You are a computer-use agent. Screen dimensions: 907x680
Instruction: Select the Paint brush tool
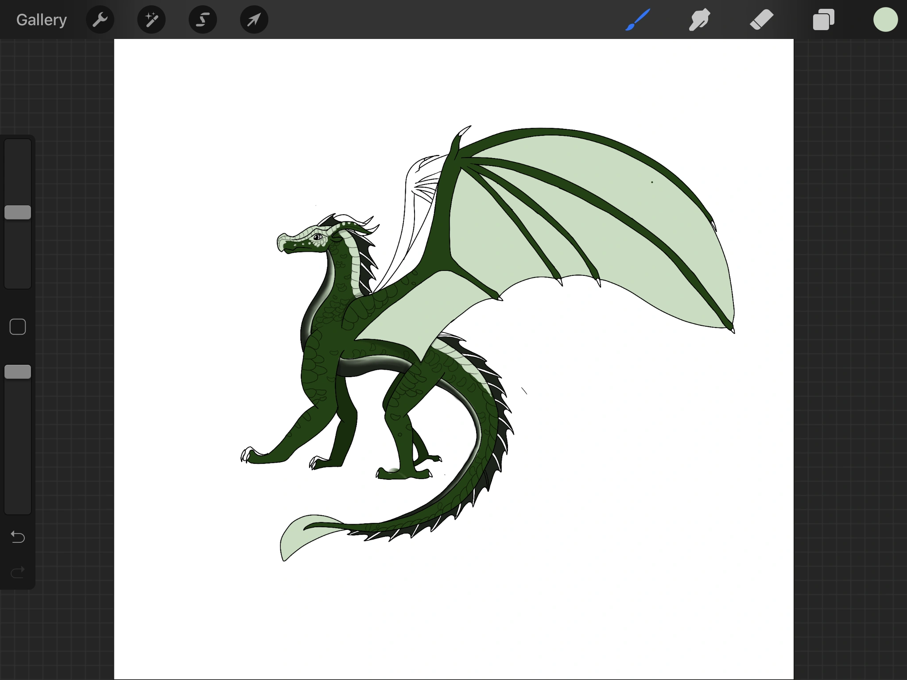(638, 20)
